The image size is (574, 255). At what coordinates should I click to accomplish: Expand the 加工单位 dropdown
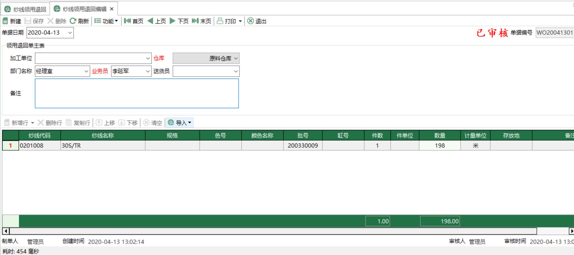148,58
